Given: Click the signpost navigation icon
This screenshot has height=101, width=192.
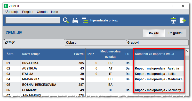Looking at the screenshot, I should point(173,20).
